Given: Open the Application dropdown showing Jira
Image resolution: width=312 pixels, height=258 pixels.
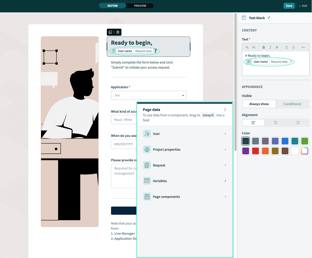Looking at the screenshot, I should [148, 95].
